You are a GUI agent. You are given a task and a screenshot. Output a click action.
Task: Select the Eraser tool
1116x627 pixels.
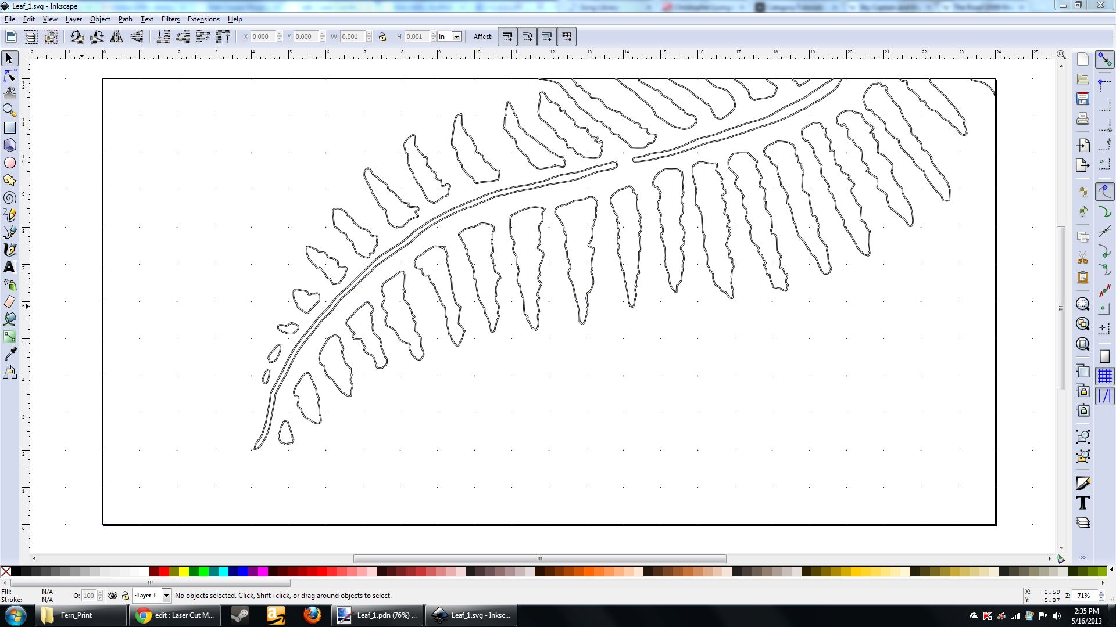click(10, 302)
